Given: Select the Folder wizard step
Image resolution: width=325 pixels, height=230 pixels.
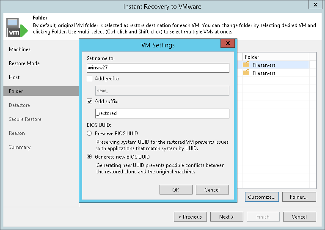Looking at the screenshot, I should pyautogui.click(x=16, y=91).
